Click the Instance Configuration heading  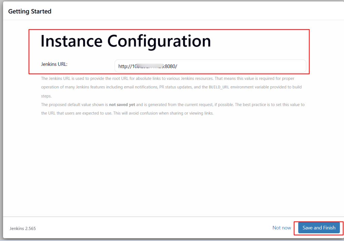pyautogui.click(x=126, y=41)
